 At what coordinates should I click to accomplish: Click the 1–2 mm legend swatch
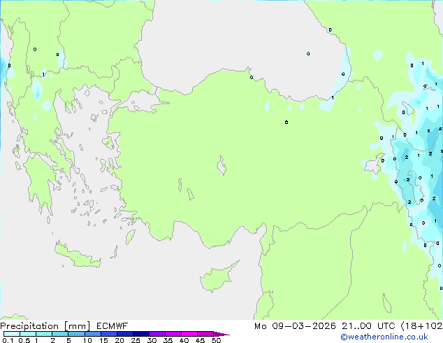(x=44, y=334)
